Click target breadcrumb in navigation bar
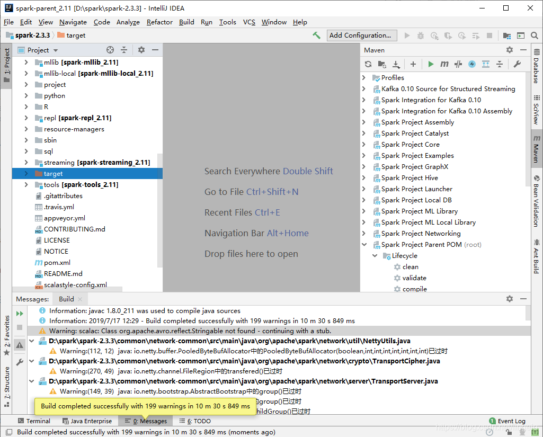The height and width of the screenshot is (437, 543). 76,35
